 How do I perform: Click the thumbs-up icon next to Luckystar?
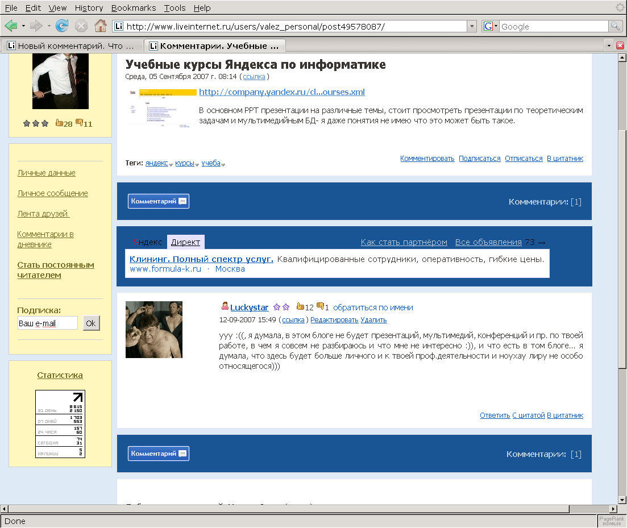coord(300,306)
